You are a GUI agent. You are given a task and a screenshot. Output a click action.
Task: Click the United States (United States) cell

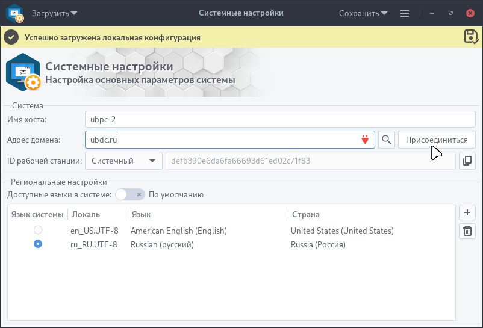(342, 231)
